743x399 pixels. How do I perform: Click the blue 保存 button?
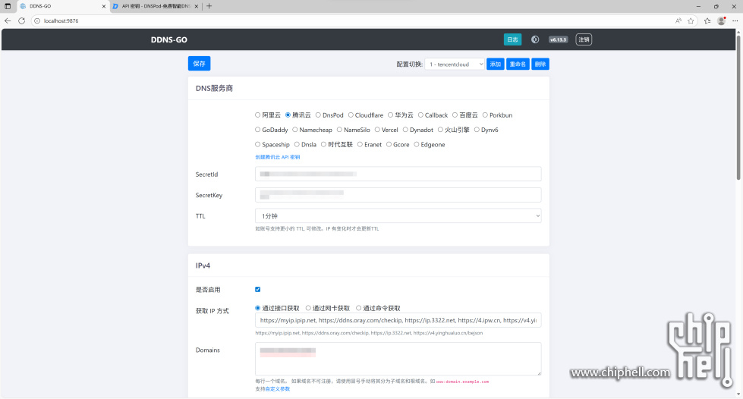point(199,64)
